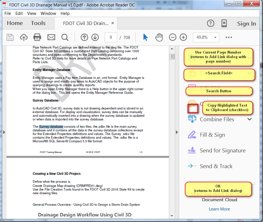Zoom in with plus button
263x222 pixels.
pyautogui.click(x=183, y=37)
